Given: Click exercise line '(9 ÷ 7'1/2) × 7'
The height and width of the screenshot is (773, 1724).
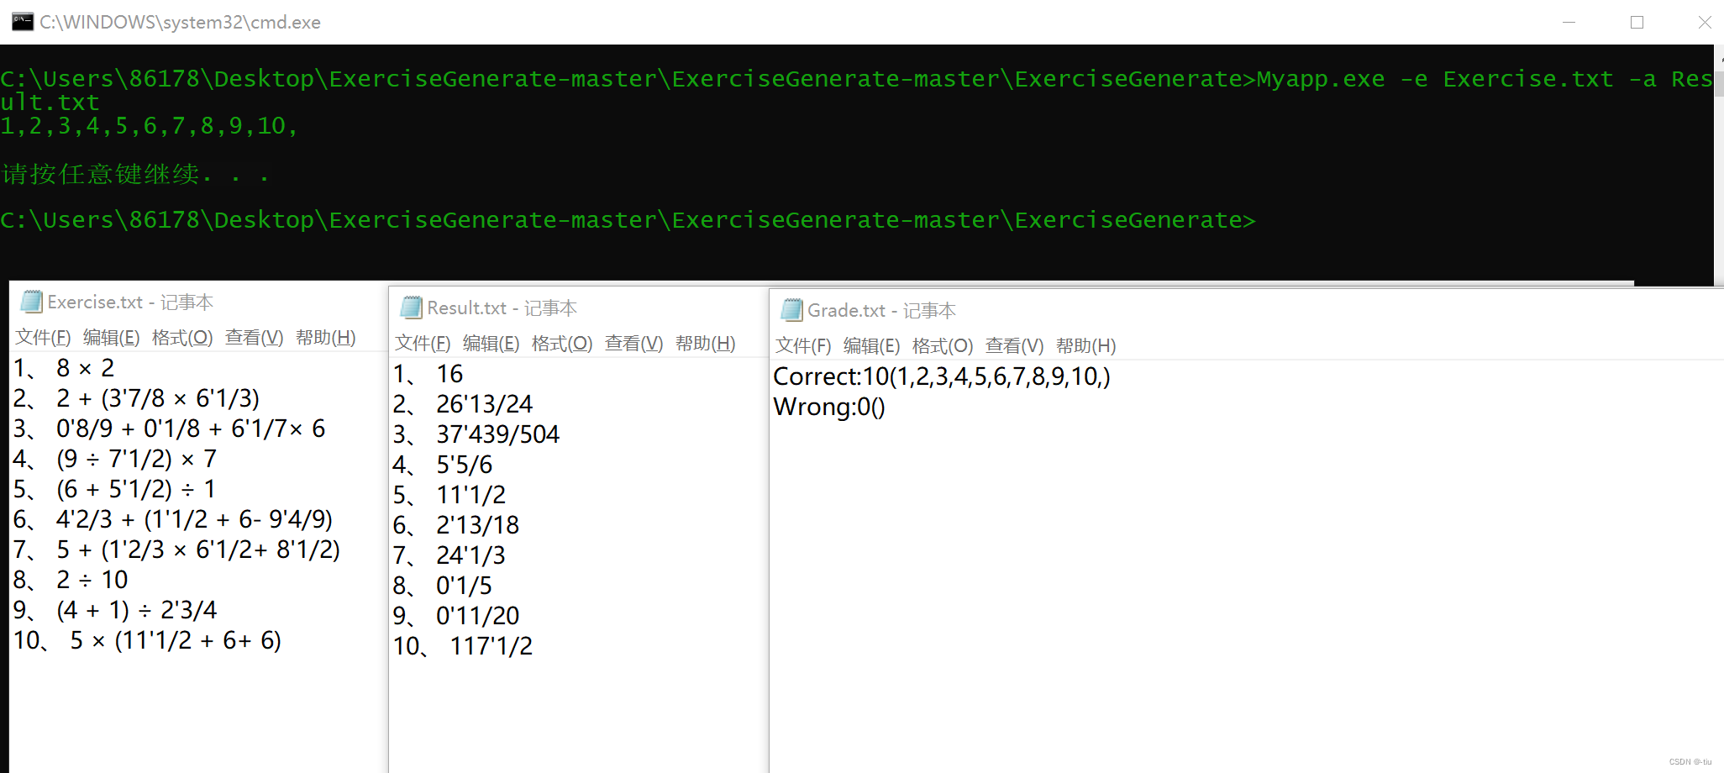Looking at the screenshot, I should [x=137, y=459].
